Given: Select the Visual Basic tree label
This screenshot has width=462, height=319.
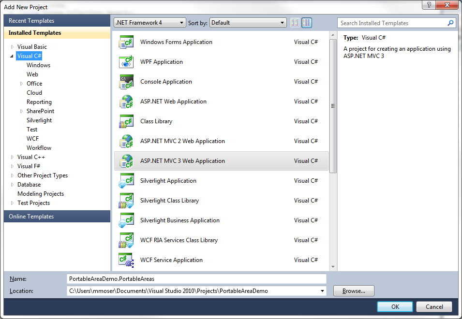Looking at the screenshot, I should [x=32, y=47].
